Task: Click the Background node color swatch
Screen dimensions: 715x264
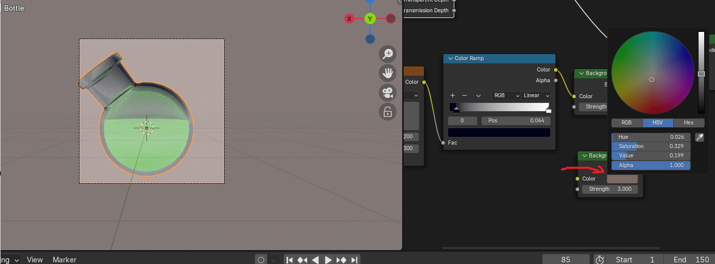Action: click(622, 179)
